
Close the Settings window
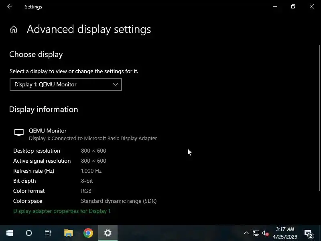click(x=312, y=6)
